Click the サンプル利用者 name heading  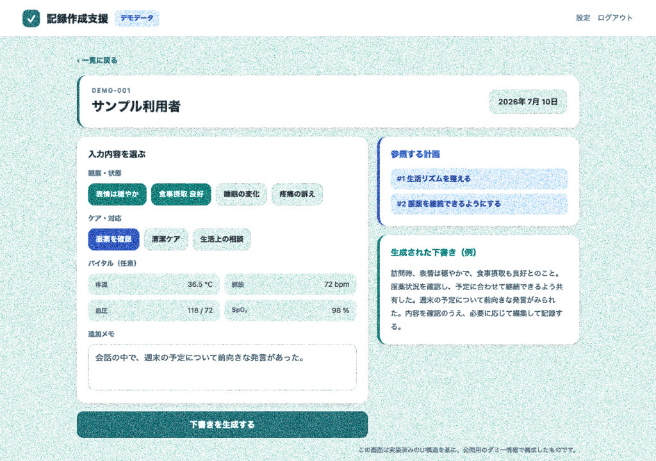(136, 106)
